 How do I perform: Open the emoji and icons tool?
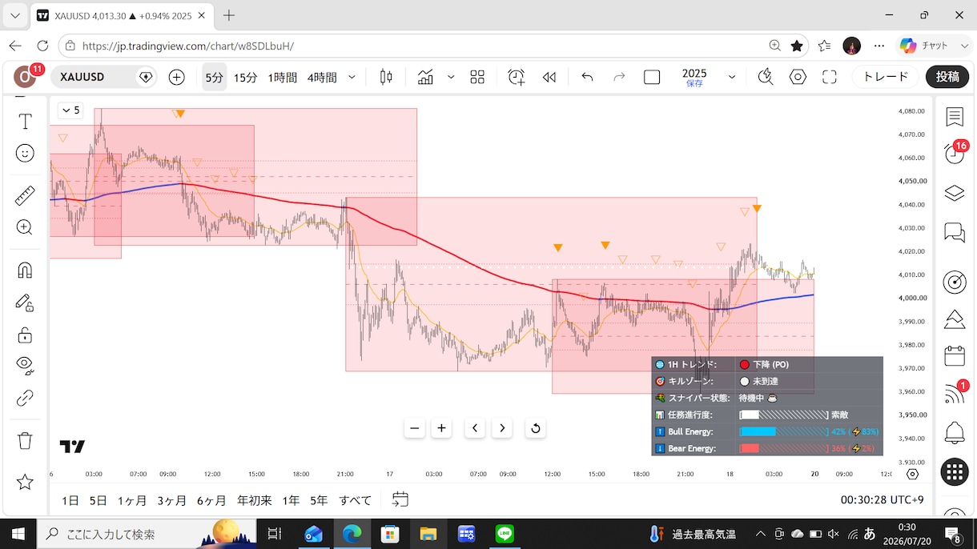click(x=25, y=153)
